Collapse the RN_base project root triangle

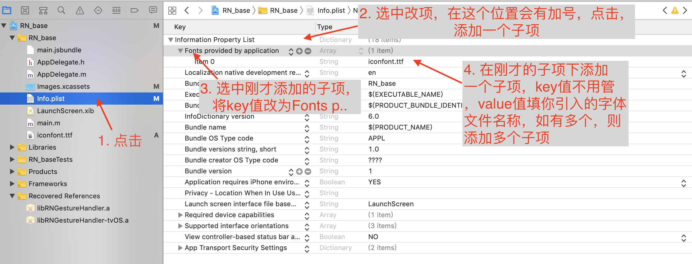click(4, 26)
